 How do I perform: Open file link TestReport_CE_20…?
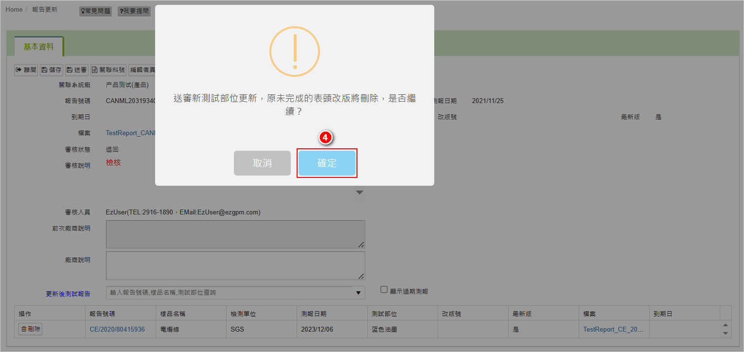point(613,329)
